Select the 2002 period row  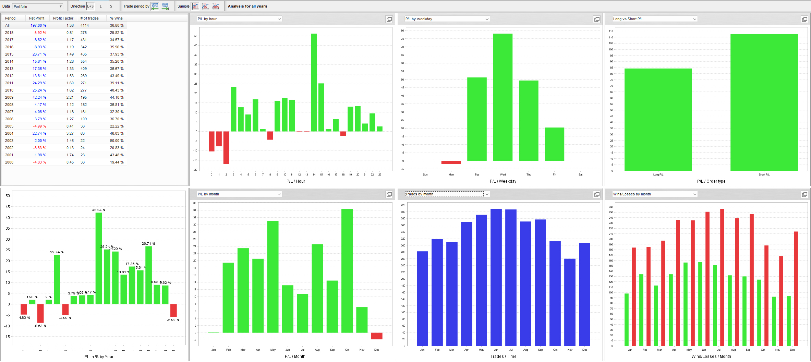(x=64, y=148)
